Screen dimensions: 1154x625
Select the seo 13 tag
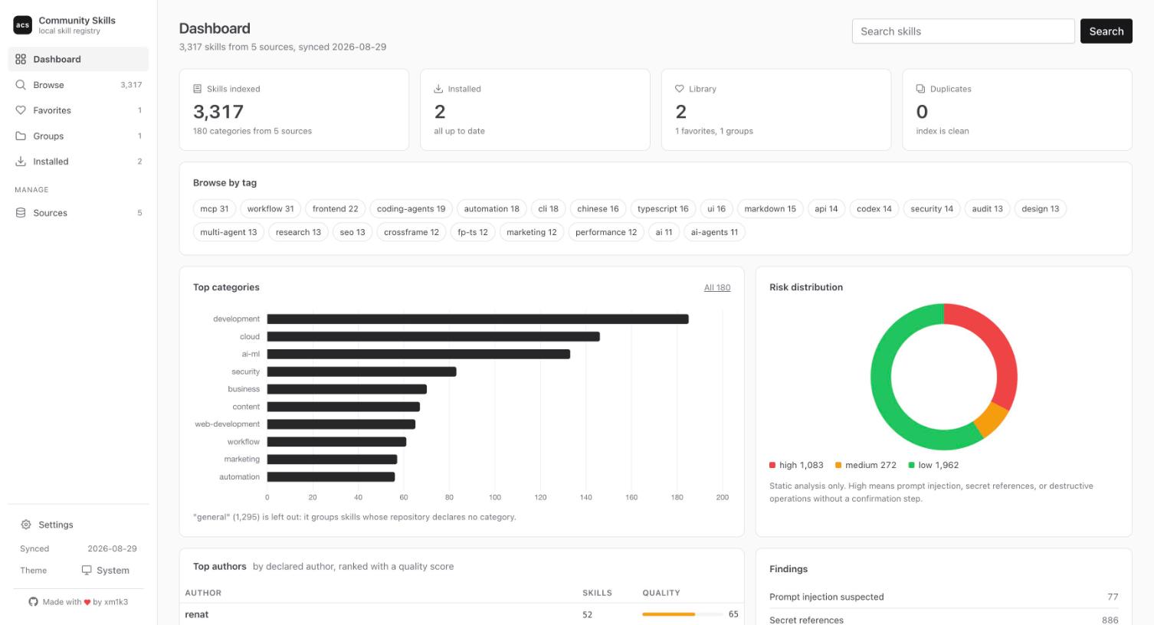coord(352,232)
